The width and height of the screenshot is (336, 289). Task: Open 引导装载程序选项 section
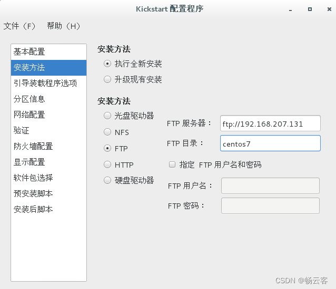[x=48, y=83]
